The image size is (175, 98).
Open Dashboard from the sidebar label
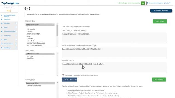7,19
